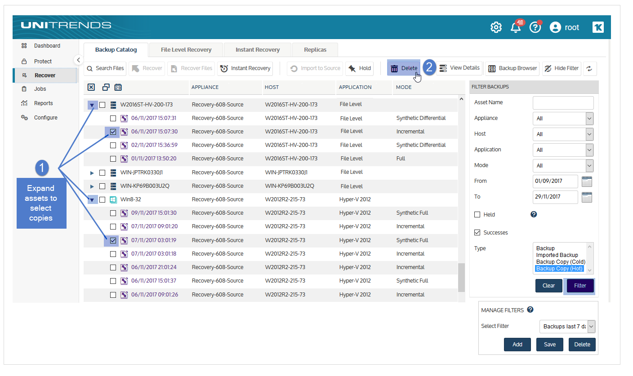Click Hide Filter button
633x376 pixels.
point(562,68)
